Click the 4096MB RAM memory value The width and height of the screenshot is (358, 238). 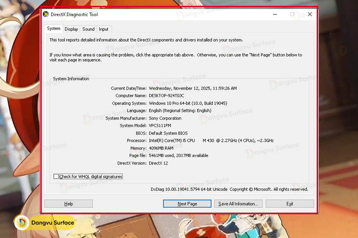coord(162,148)
